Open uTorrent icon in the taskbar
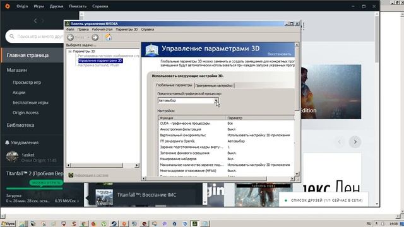404x227 pixels. [x=104, y=224]
